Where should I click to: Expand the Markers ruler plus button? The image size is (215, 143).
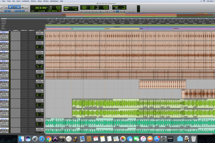click(x=45, y=29)
